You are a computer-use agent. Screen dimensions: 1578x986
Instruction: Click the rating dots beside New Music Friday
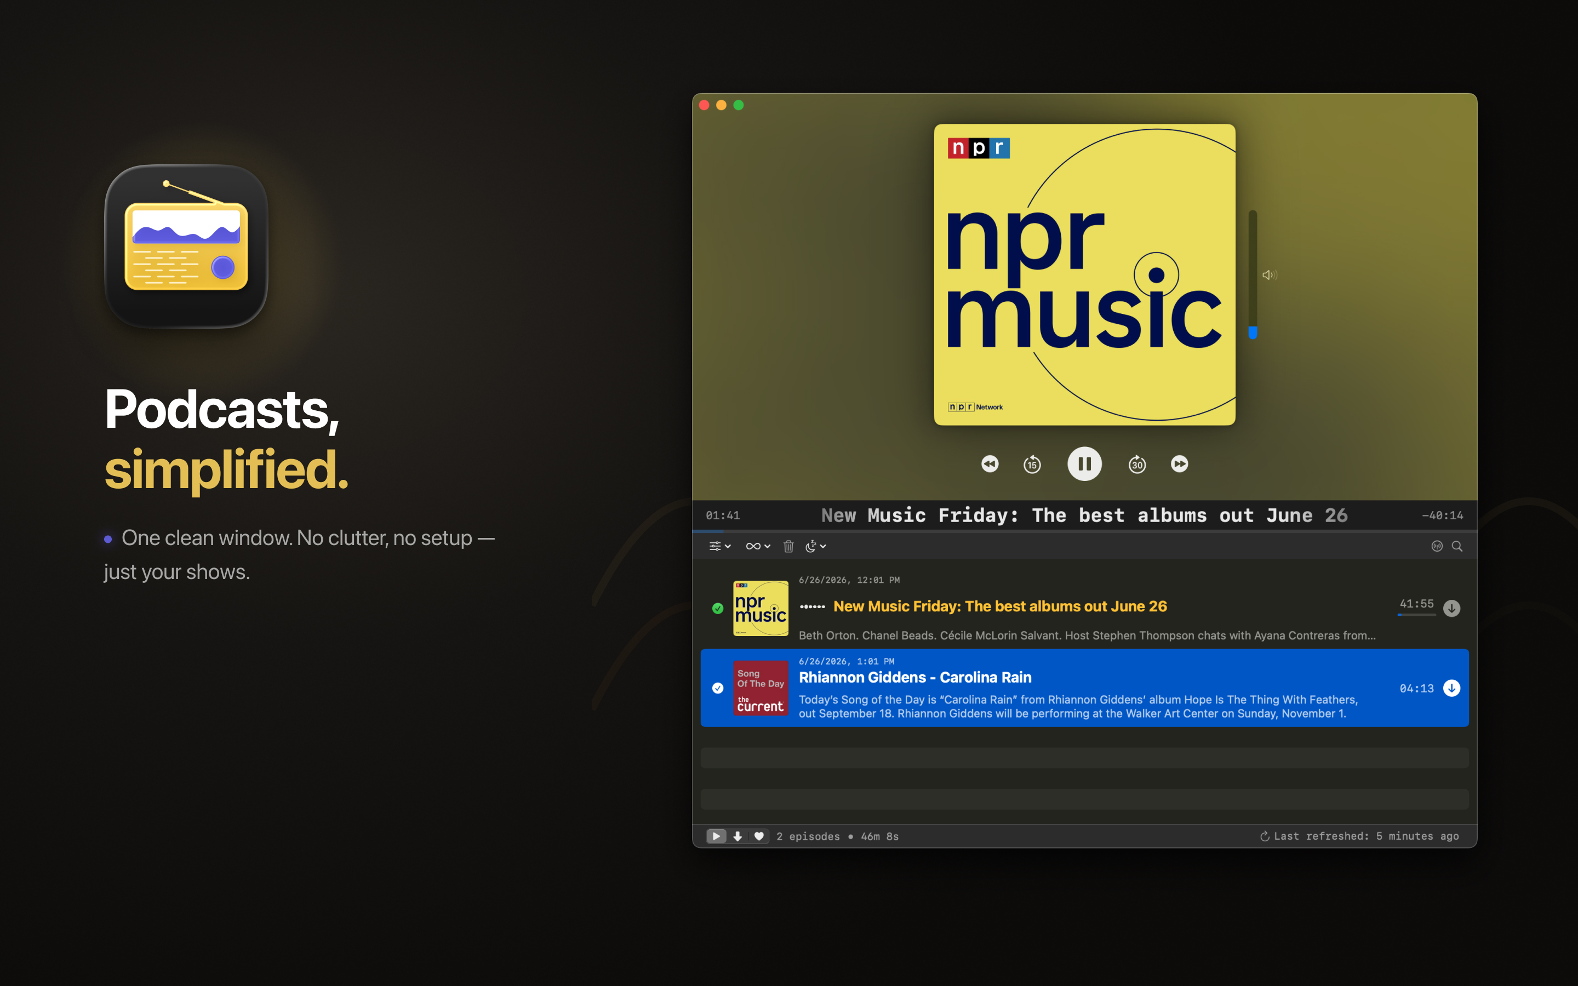(x=812, y=607)
